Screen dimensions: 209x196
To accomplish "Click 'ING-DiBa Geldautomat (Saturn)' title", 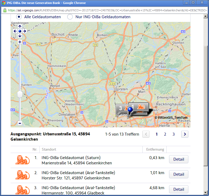I will (x=71, y=158).
